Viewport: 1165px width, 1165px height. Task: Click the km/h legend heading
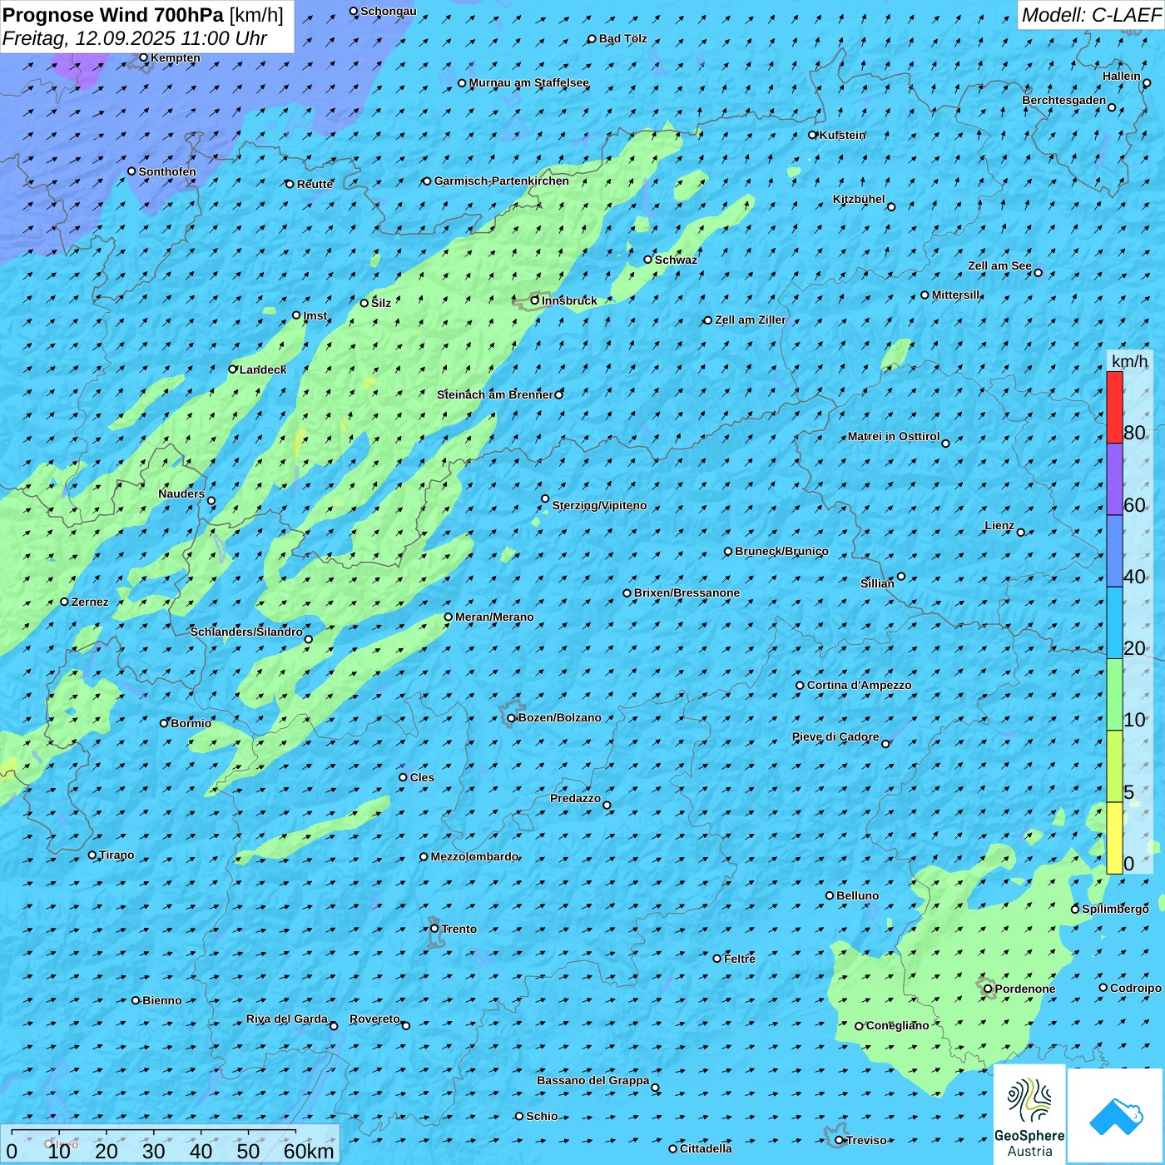[1130, 361]
